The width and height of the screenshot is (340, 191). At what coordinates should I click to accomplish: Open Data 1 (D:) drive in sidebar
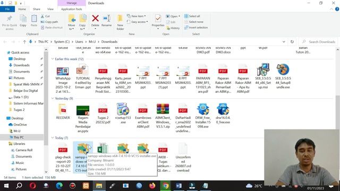coord(21,97)
